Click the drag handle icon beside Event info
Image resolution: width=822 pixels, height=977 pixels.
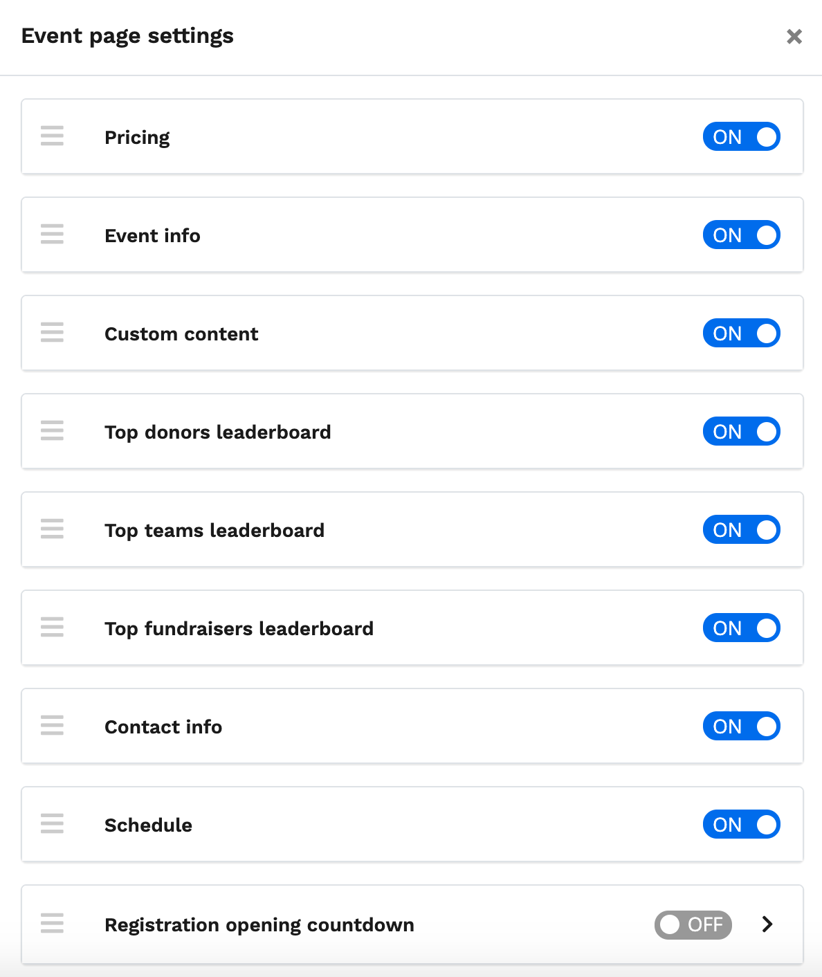[x=52, y=235]
